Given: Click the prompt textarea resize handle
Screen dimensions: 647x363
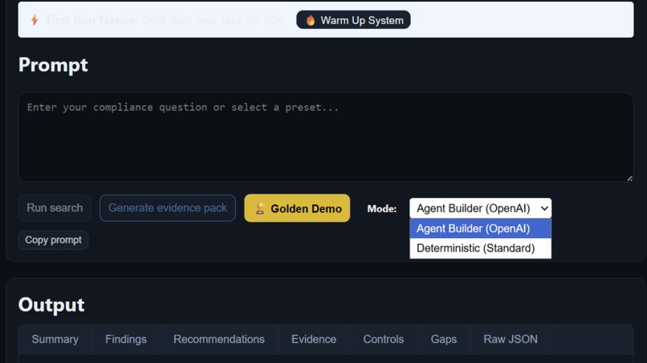Looking at the screenshot, I should coord(629,178).
